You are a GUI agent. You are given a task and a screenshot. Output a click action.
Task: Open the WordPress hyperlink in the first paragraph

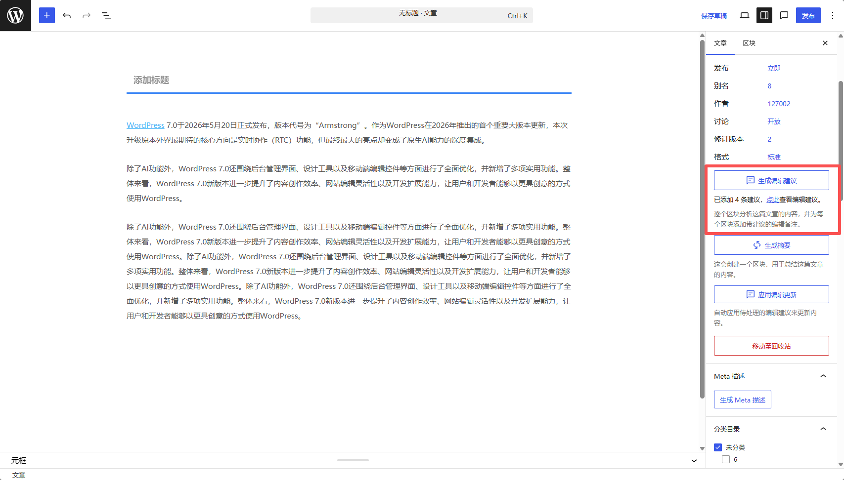click(x=145, y=125)
